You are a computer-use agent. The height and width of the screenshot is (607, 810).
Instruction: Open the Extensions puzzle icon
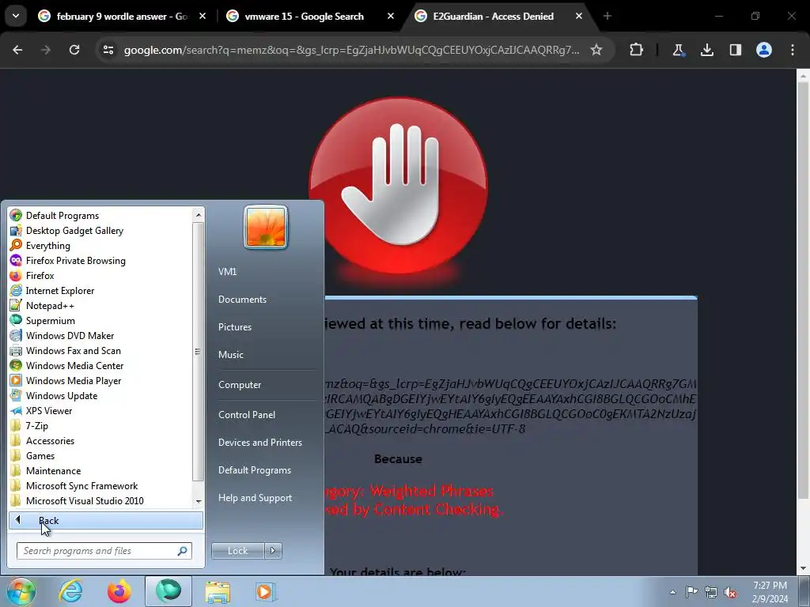click(637, 50)
